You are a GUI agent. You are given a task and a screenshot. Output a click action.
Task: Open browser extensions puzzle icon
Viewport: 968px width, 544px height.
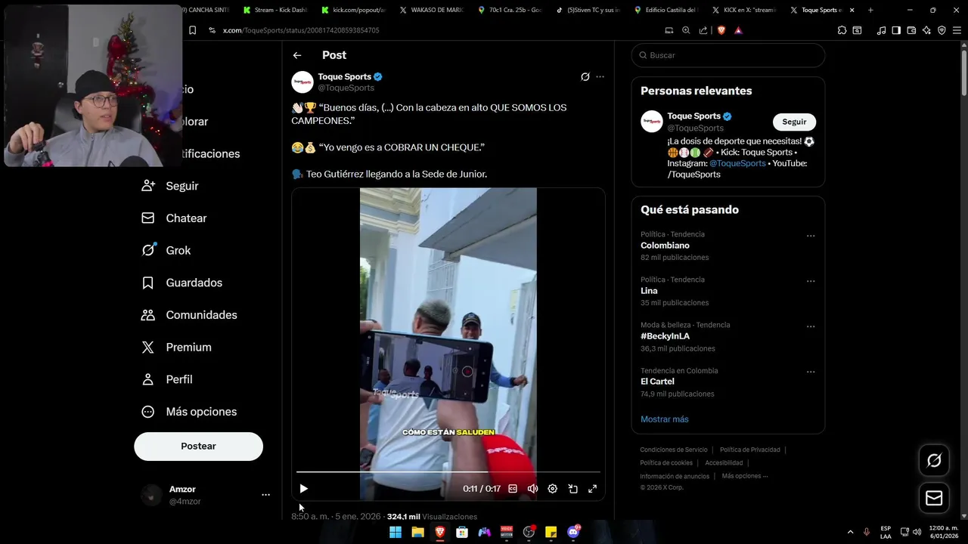[842, 30]
